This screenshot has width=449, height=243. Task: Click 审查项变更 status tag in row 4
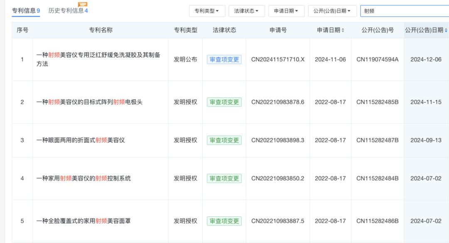pos(224,179)
